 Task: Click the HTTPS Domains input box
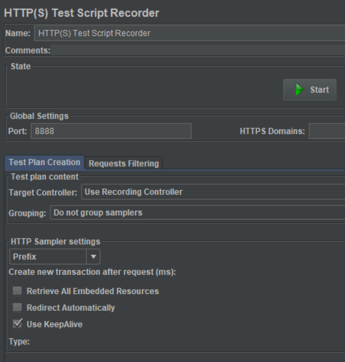[326, 131]
